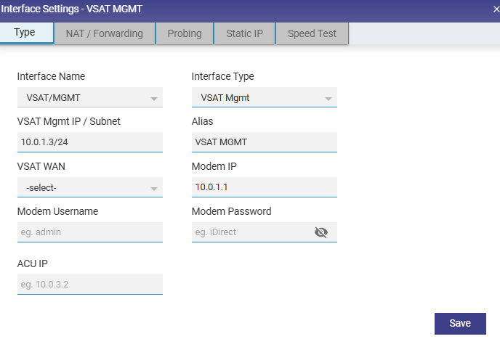
Task: Click the Interface Name dropdown arrow icon
Action: click(x=154, y=99)
